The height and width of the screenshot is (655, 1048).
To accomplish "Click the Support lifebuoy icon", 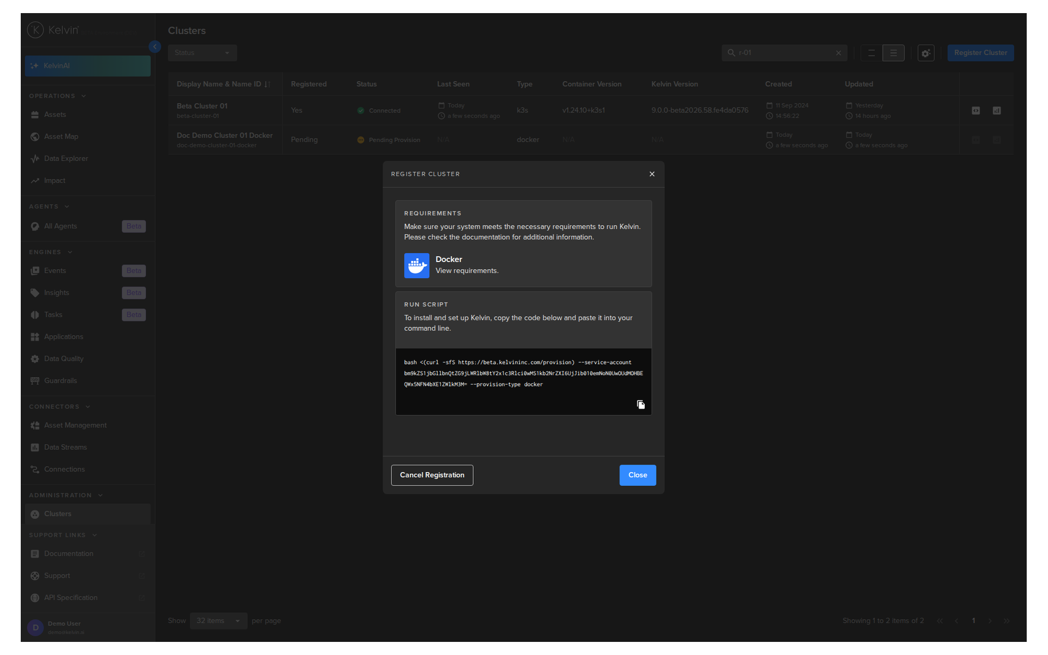I will click(35, 576).
